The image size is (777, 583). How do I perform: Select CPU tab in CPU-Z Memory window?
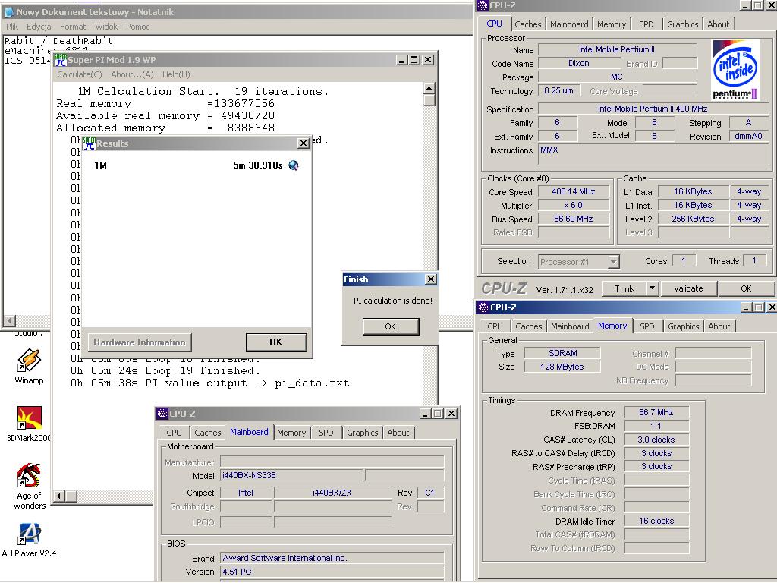click(495, 326)
